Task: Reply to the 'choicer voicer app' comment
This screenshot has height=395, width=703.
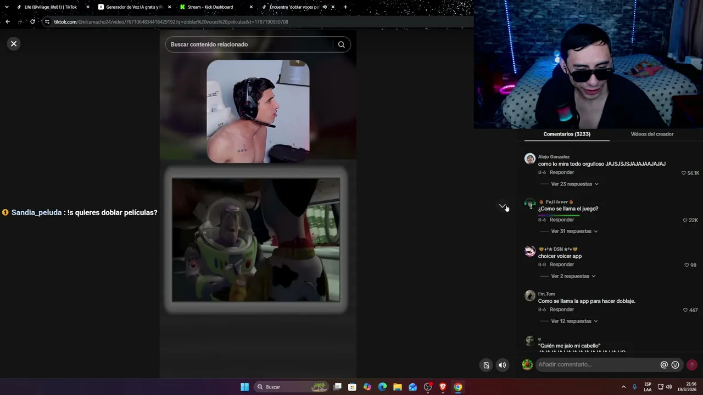Action: (562, 265)
